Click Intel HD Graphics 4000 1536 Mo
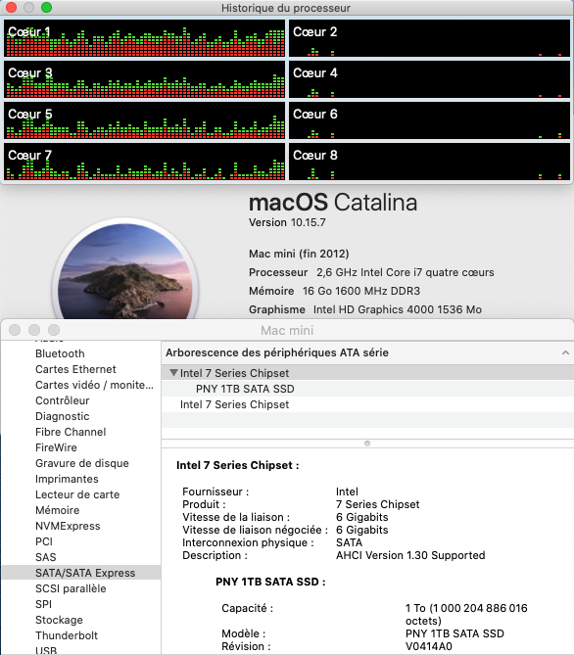 pos(398,309)
